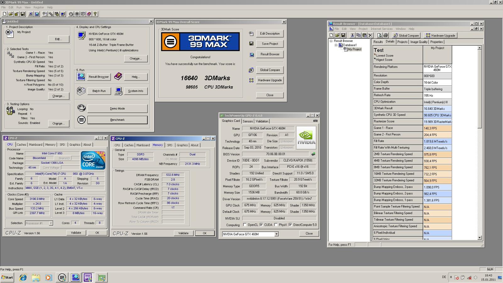Viewport: 503px width, 283px height.
Task: Click the System Info computer icon in 3DMark toolbar
Action: 30,14
